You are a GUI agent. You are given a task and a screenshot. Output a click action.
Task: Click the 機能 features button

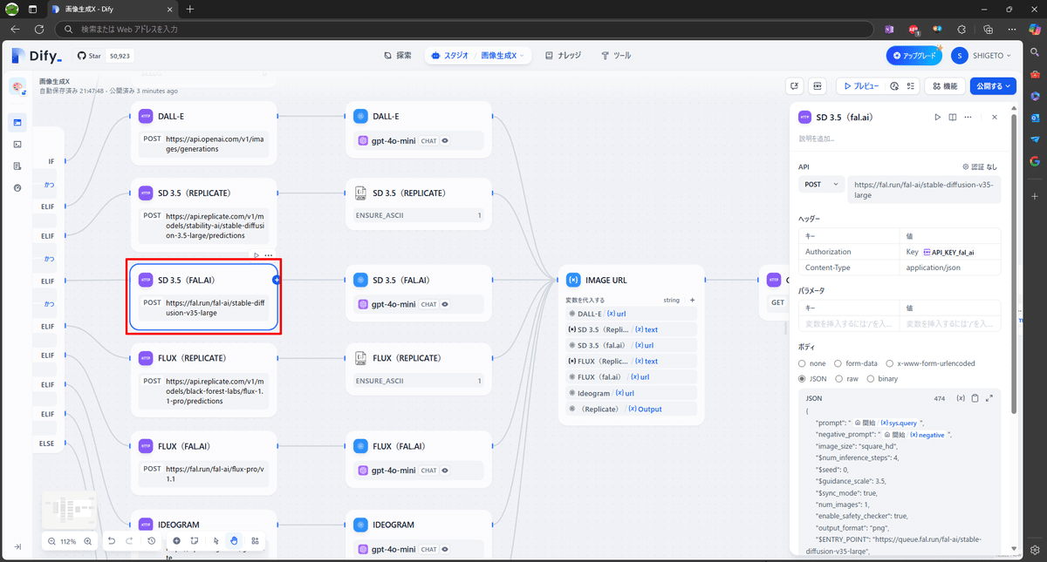(x=945, y=86)
